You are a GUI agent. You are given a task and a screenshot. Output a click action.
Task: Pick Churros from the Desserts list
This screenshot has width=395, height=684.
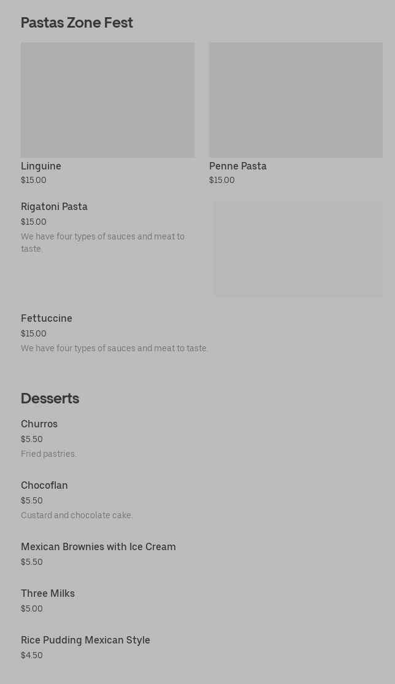(x=39, y=424)
